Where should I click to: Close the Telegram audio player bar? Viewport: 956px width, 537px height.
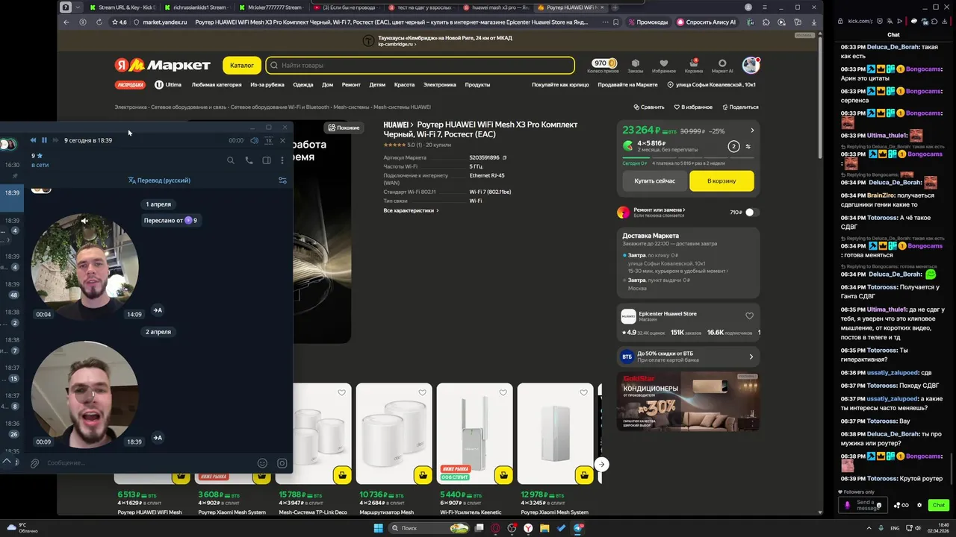click(x=283, y=140)
